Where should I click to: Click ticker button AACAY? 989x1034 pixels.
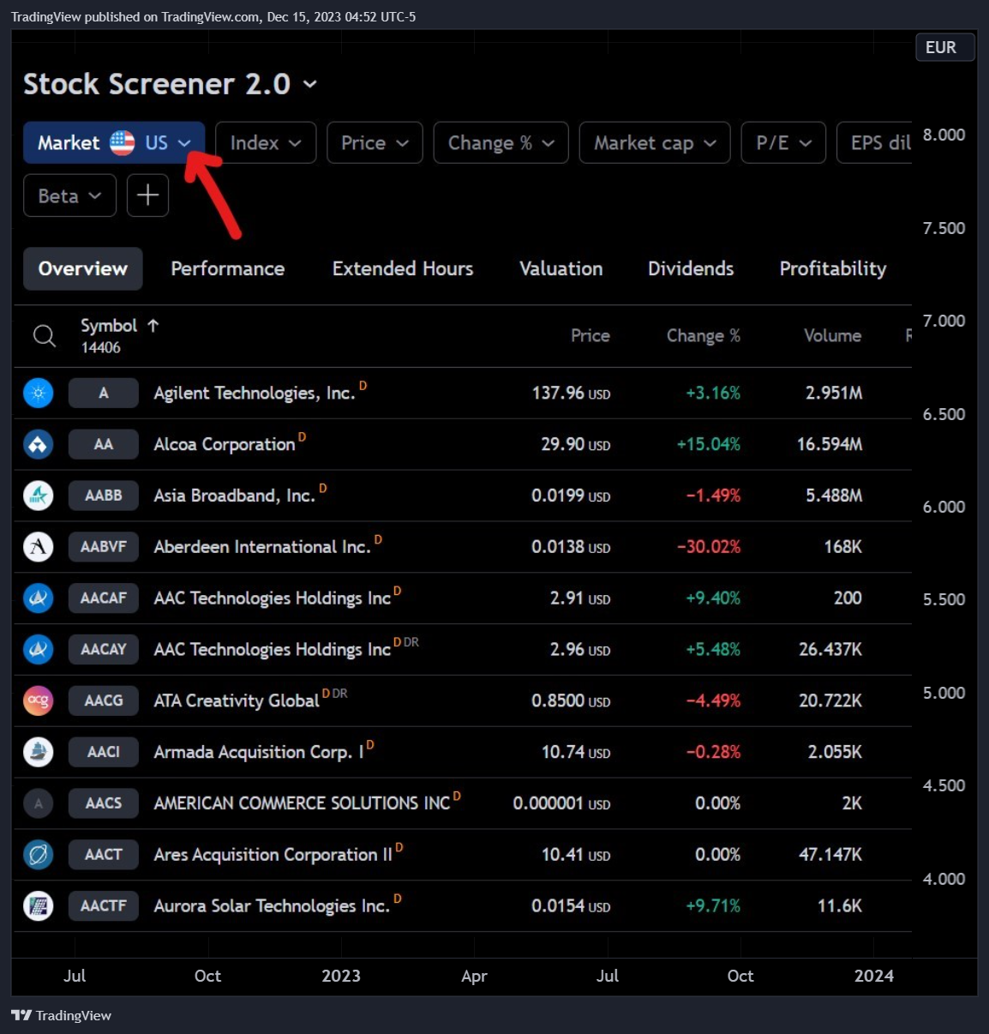(x=104, y=650)
